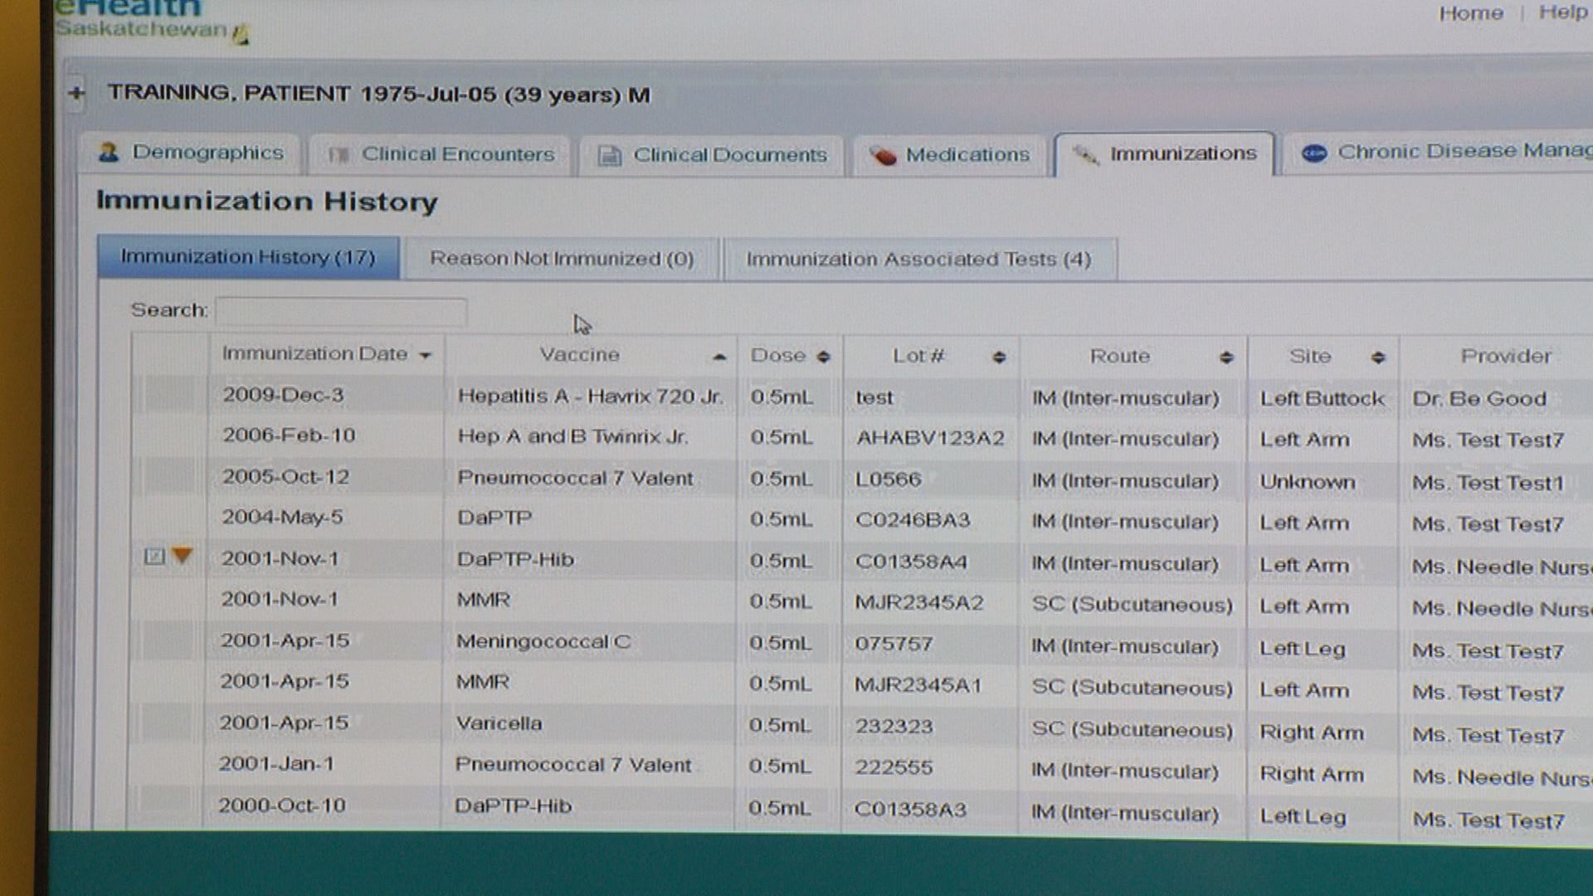Click the Clinical Documents page icon
1593x896 pixels.
click(610, 155)
